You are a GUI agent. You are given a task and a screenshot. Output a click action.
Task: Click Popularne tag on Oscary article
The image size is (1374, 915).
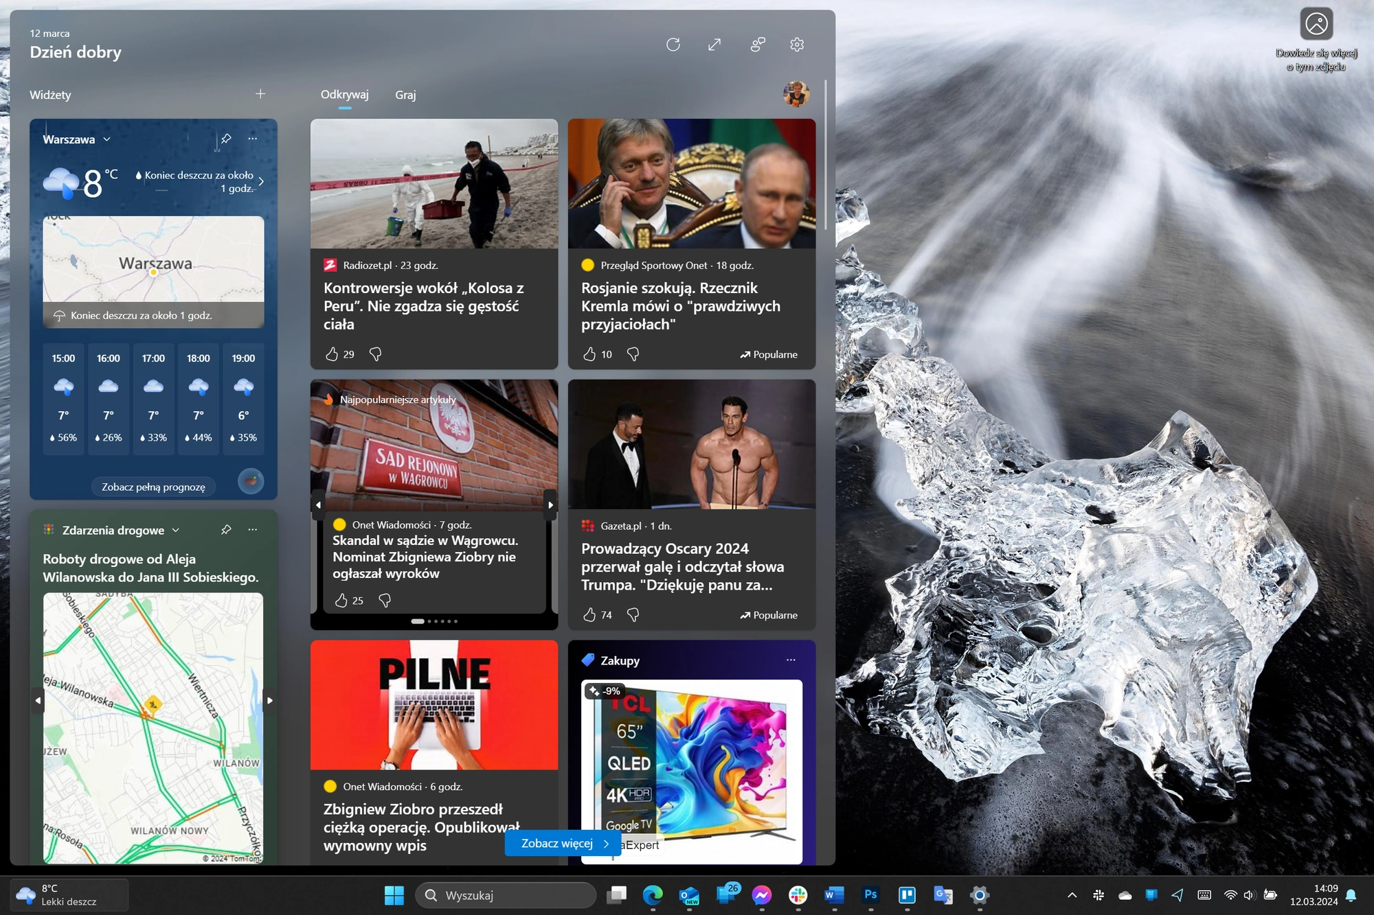pyautogui.click(x=769, y=615)
